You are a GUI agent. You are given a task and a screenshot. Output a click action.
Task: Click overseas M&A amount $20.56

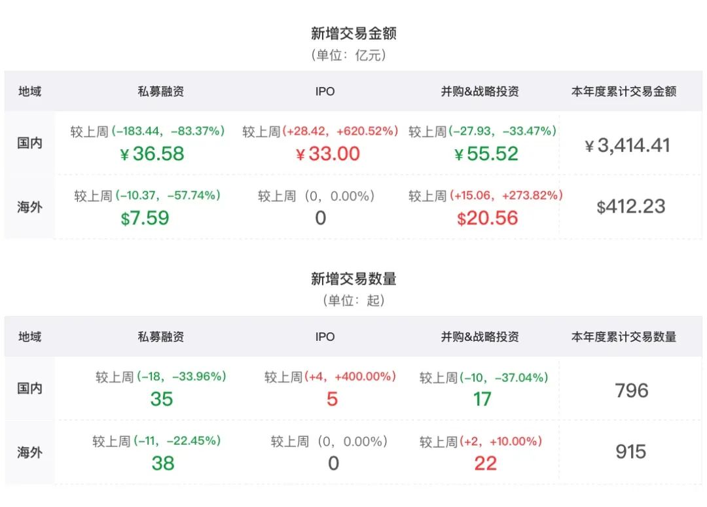click(x=487, y=218)
